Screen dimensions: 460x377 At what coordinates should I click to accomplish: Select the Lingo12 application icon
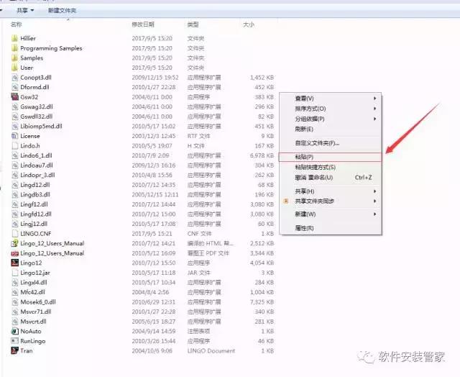pos(14,263)
